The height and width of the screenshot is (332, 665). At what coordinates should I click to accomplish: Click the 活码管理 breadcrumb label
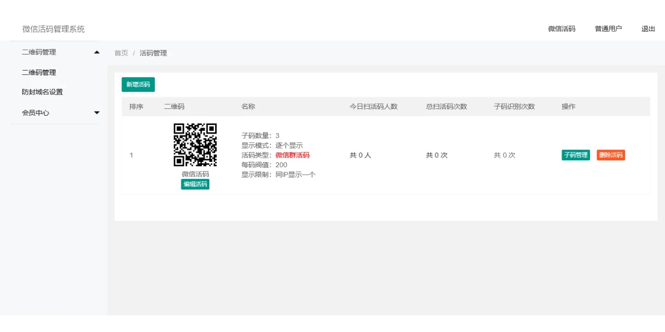tap(153, 52)
